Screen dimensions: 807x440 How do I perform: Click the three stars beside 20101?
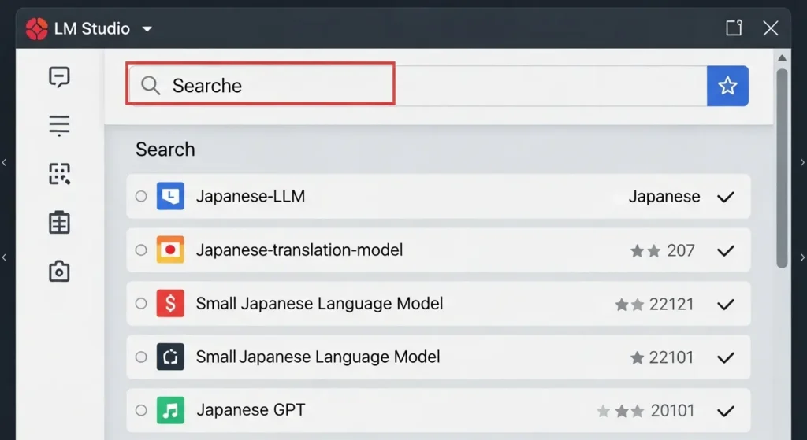click(621, 411)
